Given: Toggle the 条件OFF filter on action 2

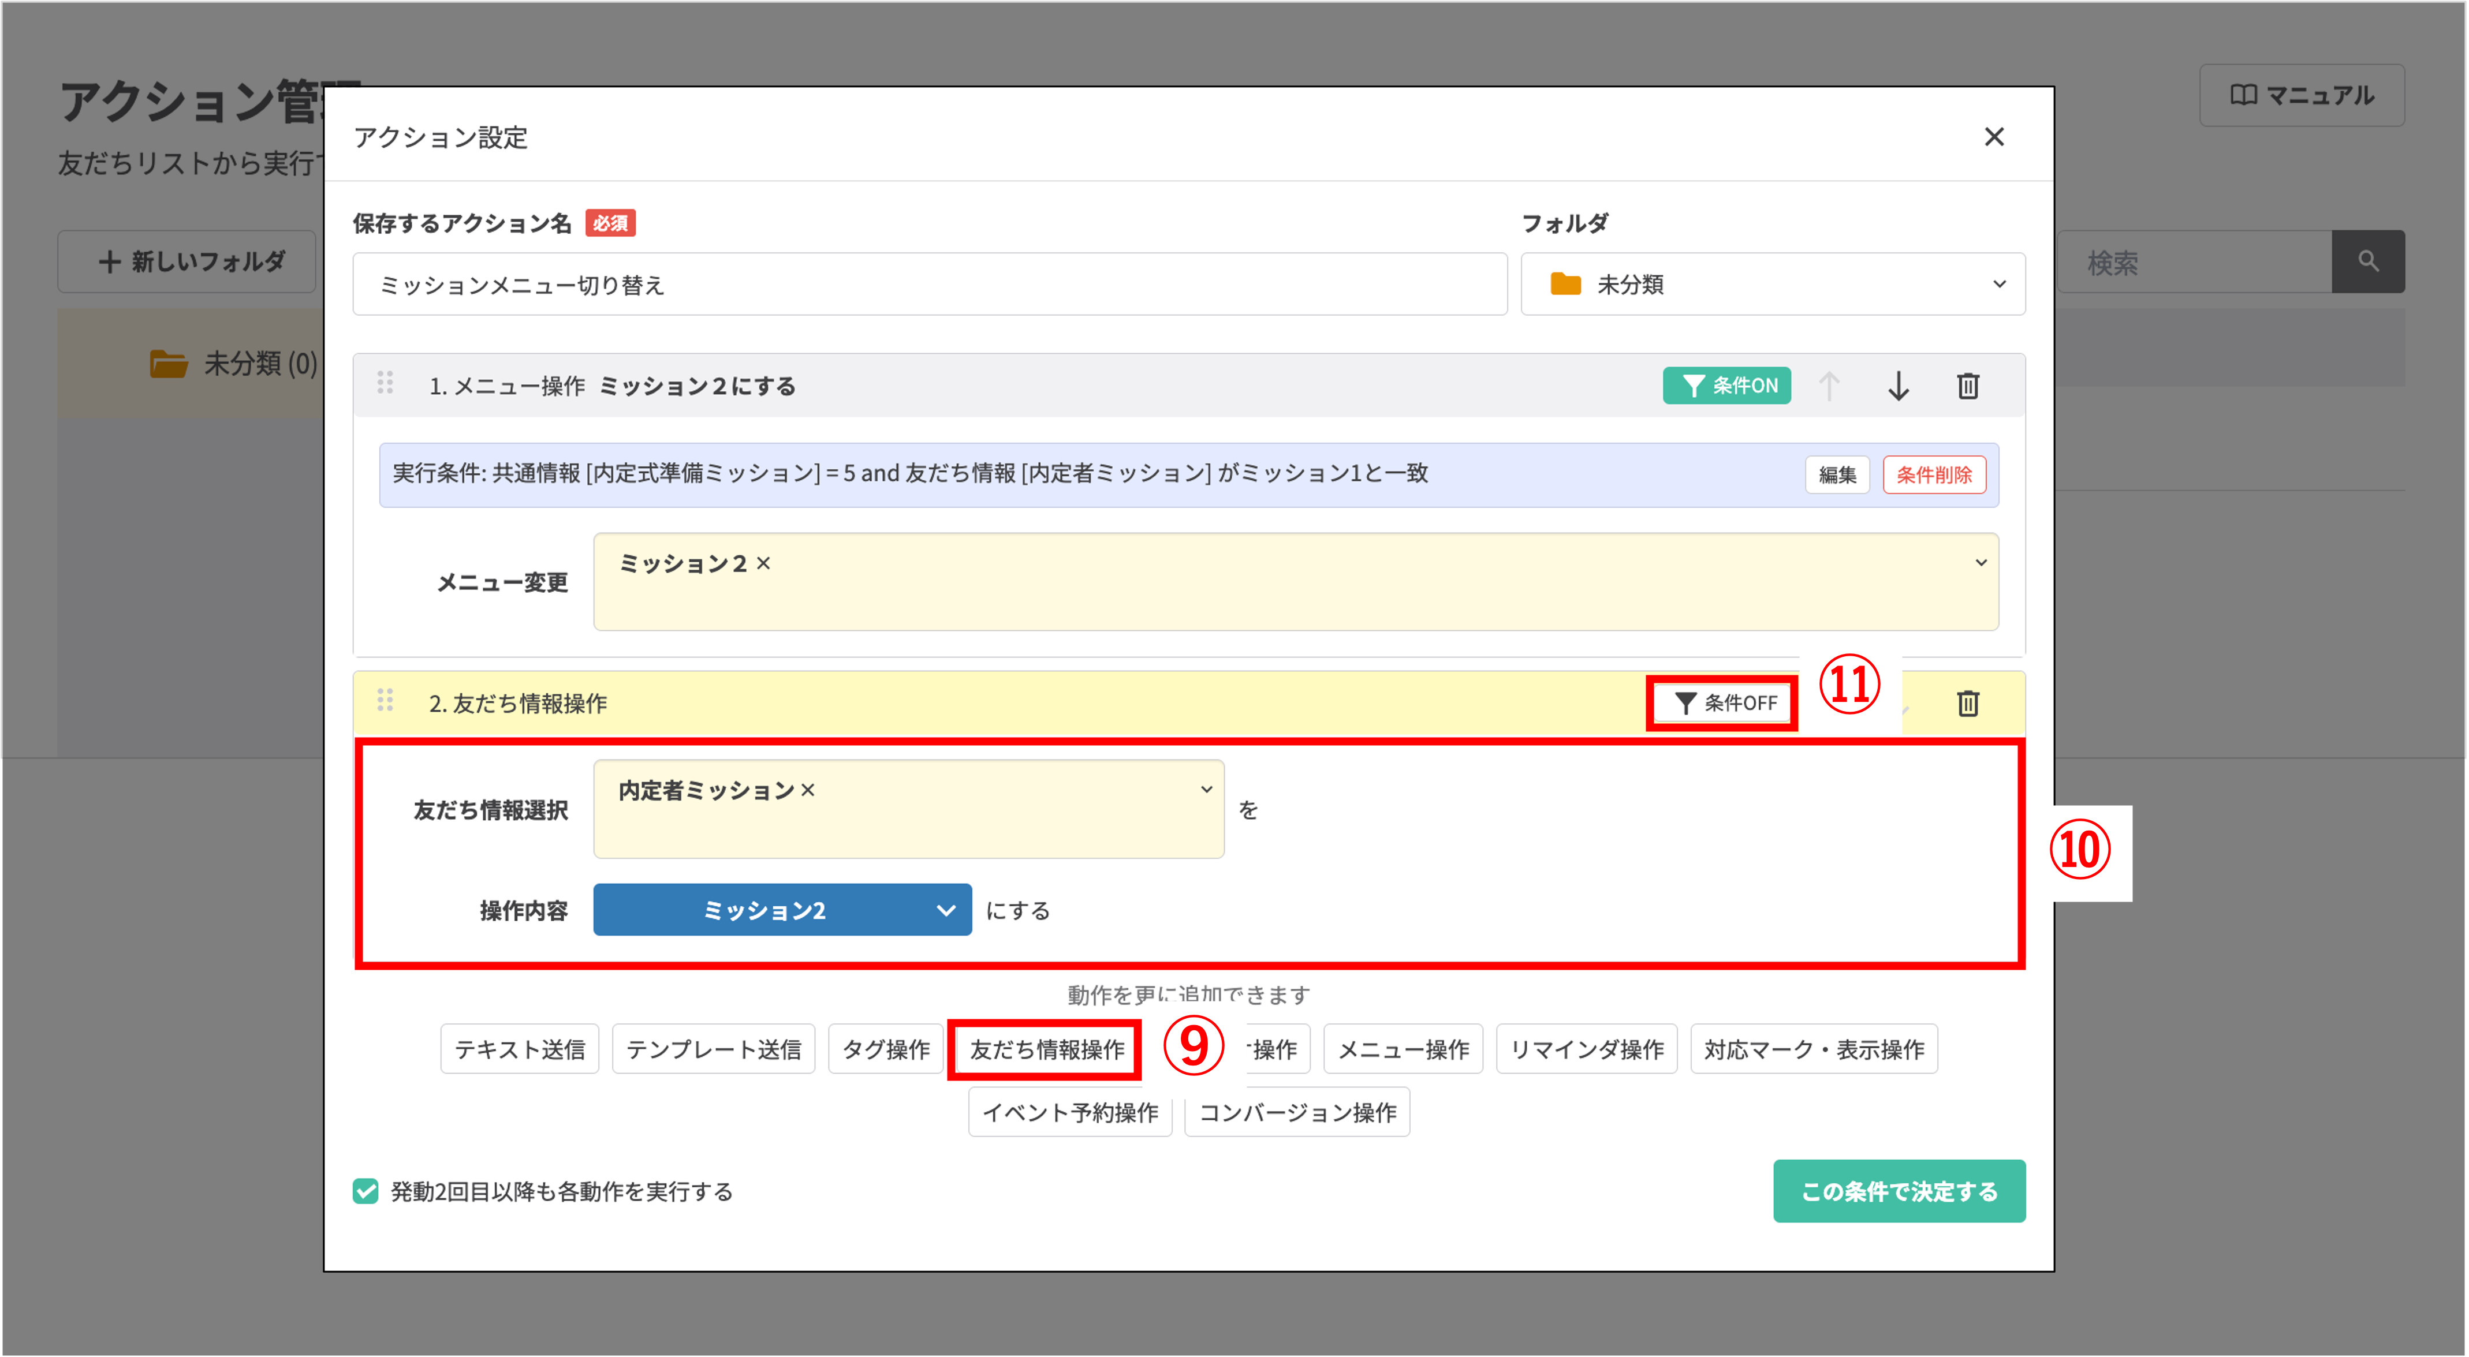Looking at the screenshot, I should [x=1724, y=704].
